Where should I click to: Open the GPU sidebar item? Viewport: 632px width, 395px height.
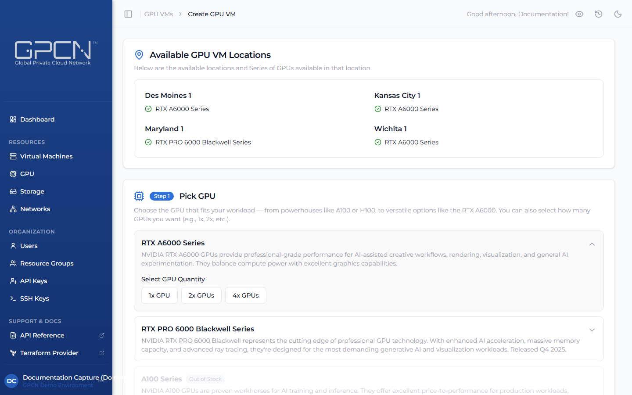coord(56,174)
